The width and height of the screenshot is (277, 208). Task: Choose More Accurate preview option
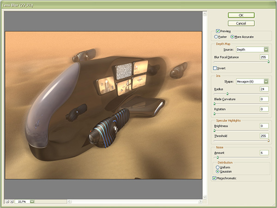(x=232, y=37)
